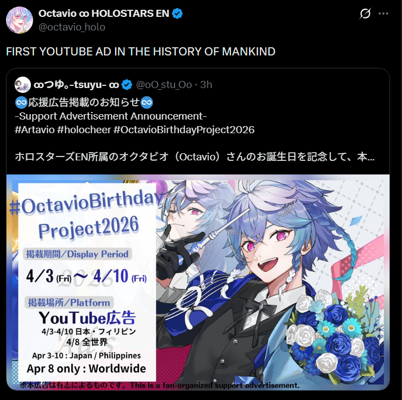Image resolution: width=402 pixels, height=400 pixels.
Task: Click the #OctavioBirthdayProject2026 hashtag text
Action: point(184,130)
